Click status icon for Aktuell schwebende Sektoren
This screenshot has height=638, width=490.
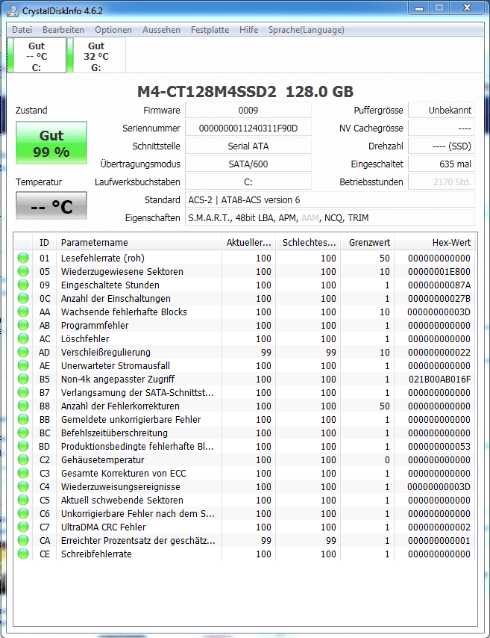[23, 500]
